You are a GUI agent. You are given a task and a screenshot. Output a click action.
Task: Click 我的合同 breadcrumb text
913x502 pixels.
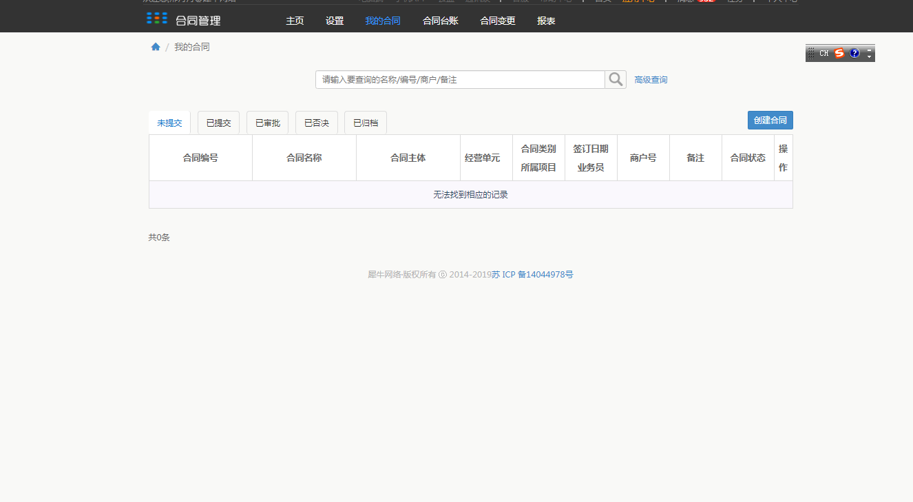(192, 47)
